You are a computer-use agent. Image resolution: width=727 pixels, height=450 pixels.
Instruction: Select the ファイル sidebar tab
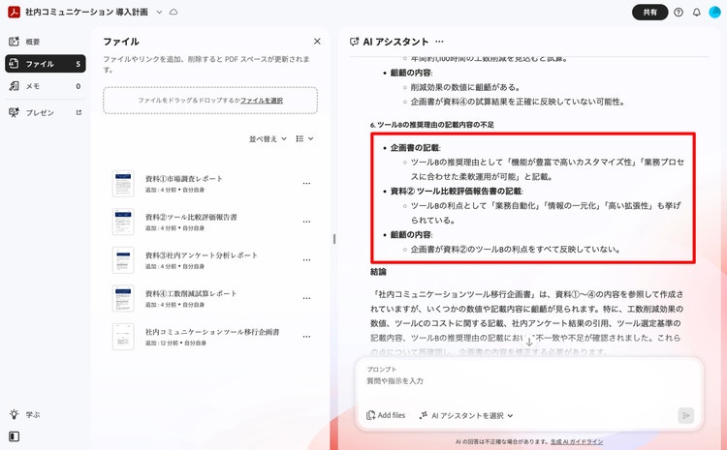point(45,64)
